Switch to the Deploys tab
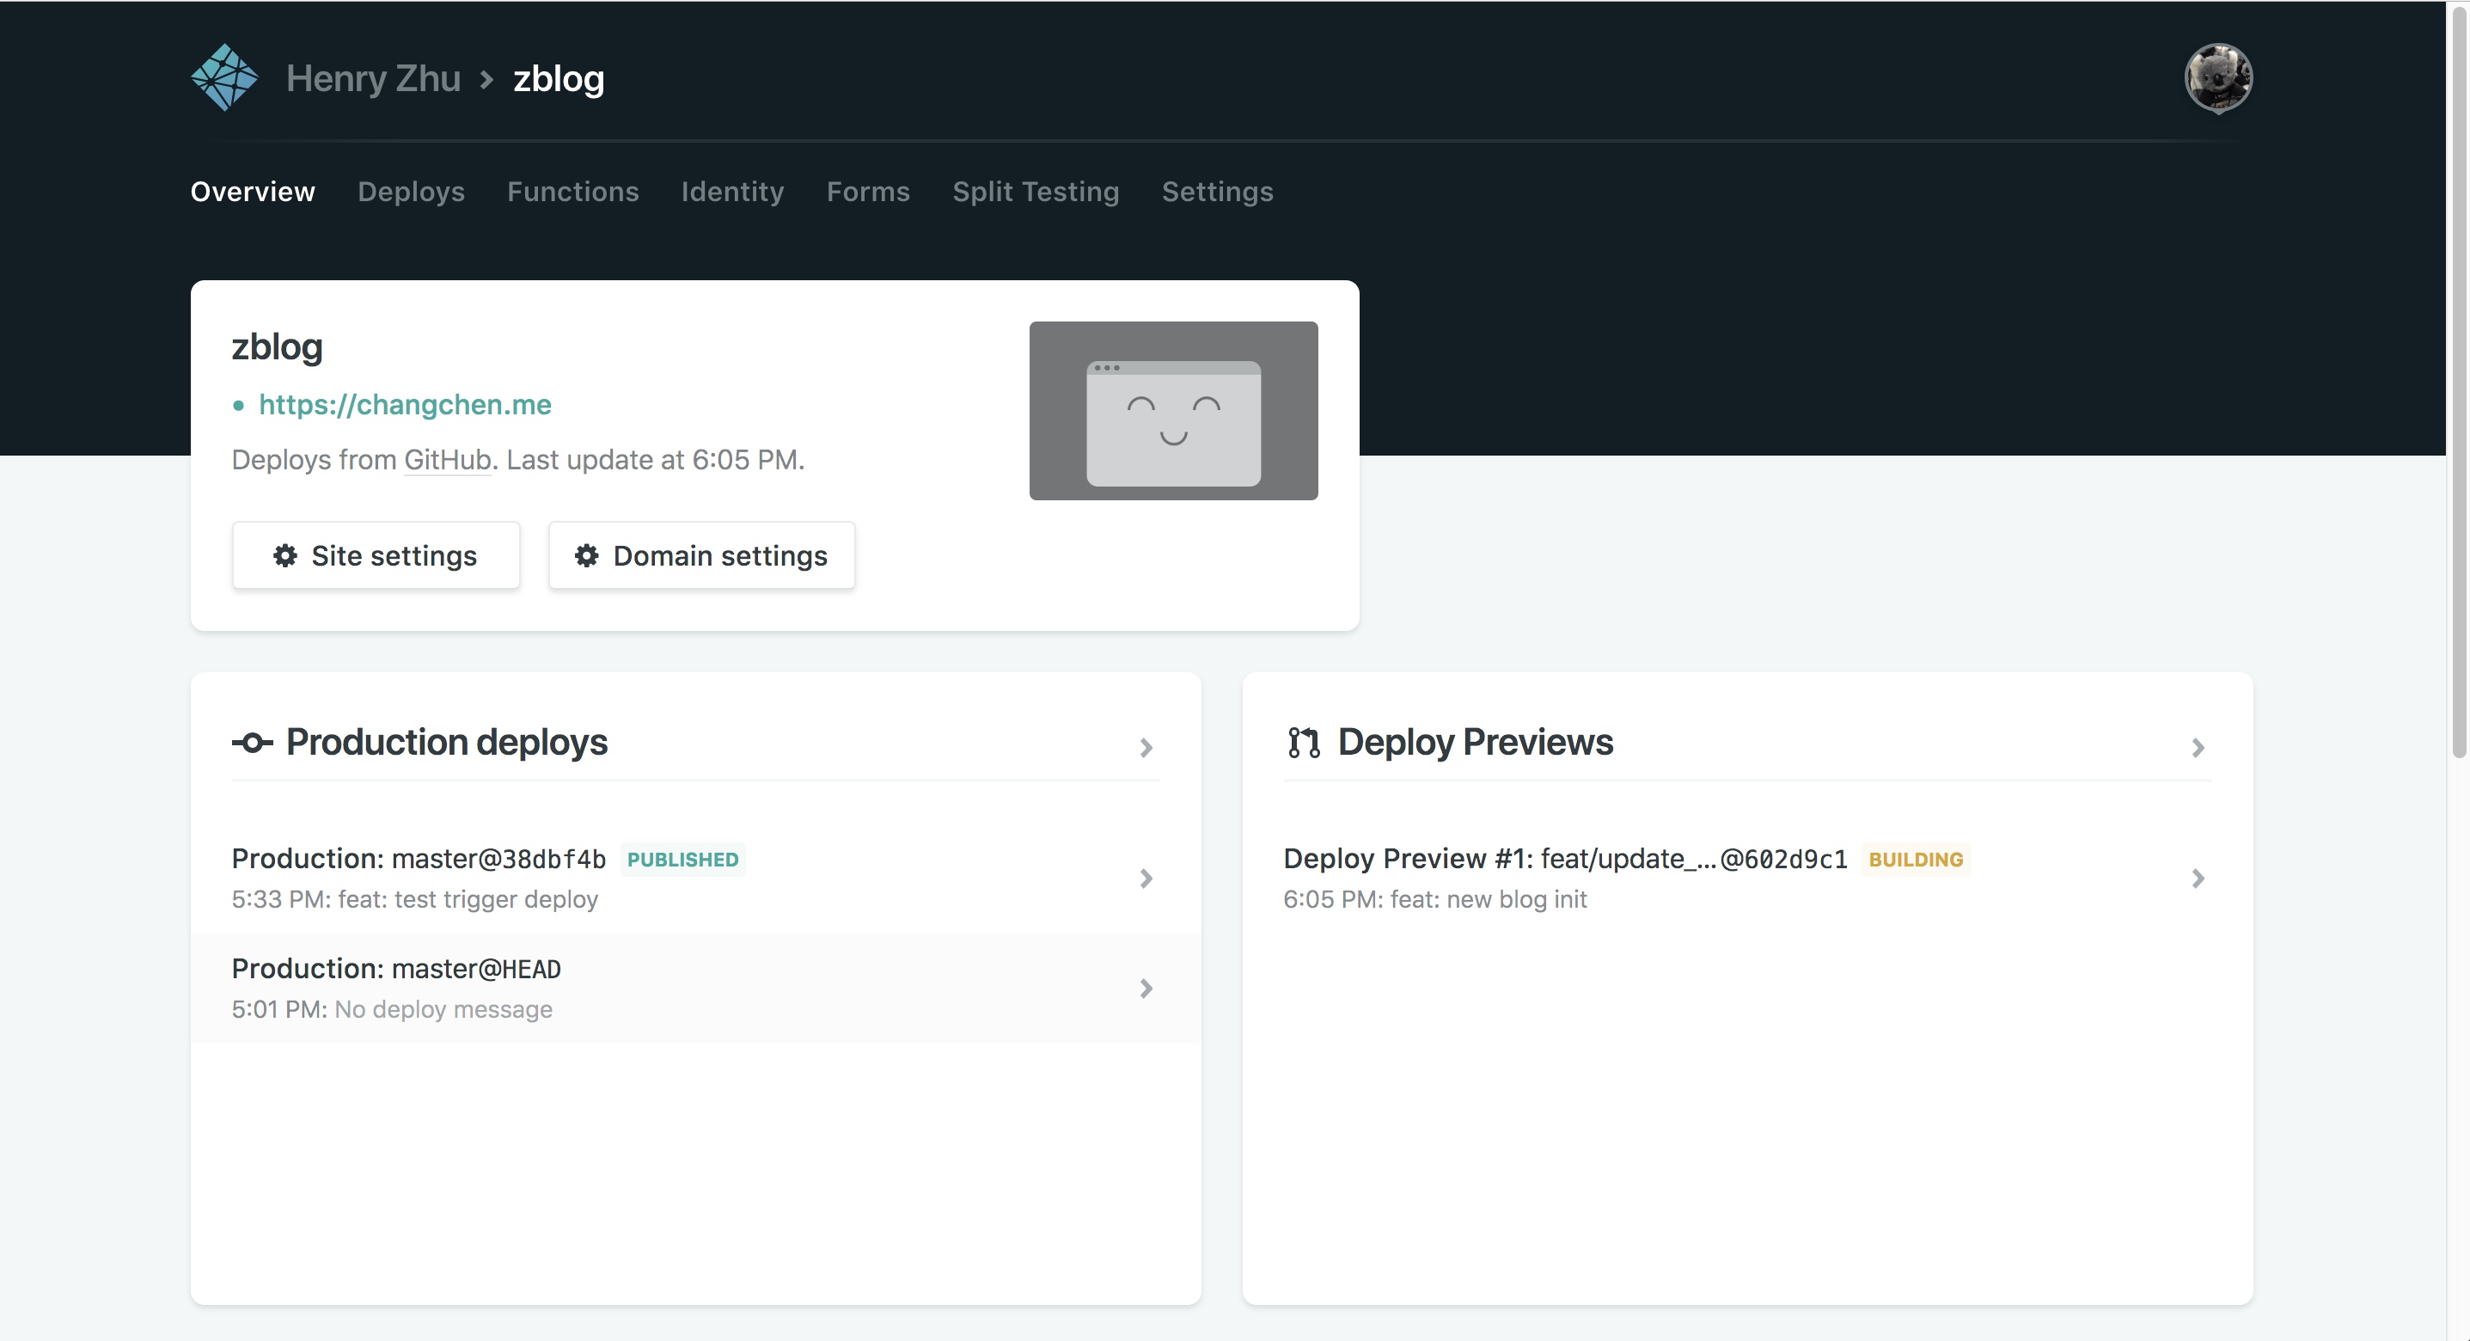Viewport: 2470px width, 1341px height. point(411,192)
